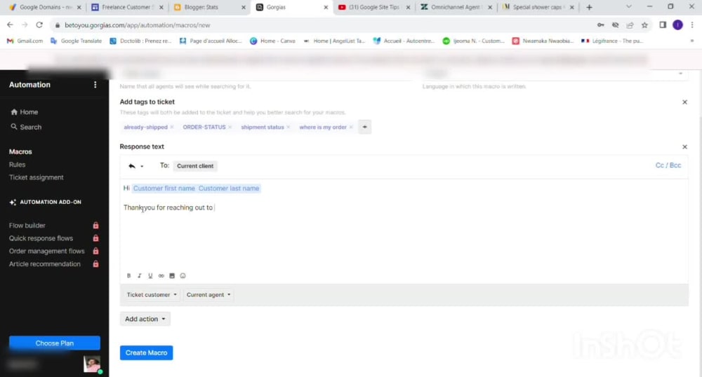Image resolution: width=702 pixels, height=377 pixels.
Task: Open the Add action dropdown
Action: tap(145, 319)
